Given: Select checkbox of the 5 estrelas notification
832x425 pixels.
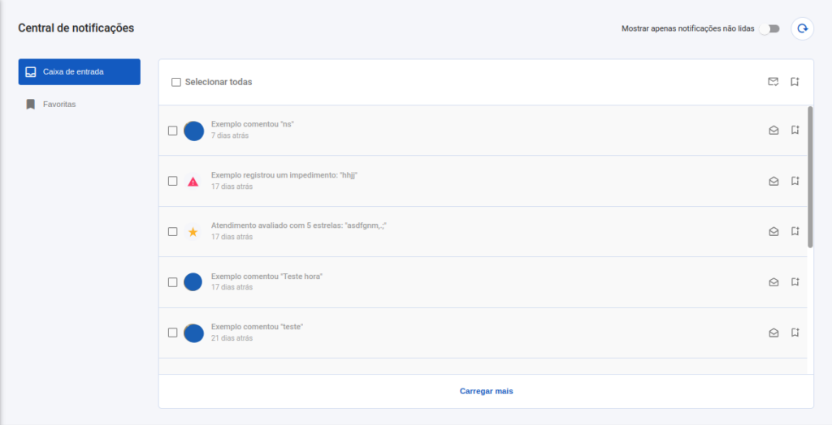Looking at the screenshot, I should 172,232.
